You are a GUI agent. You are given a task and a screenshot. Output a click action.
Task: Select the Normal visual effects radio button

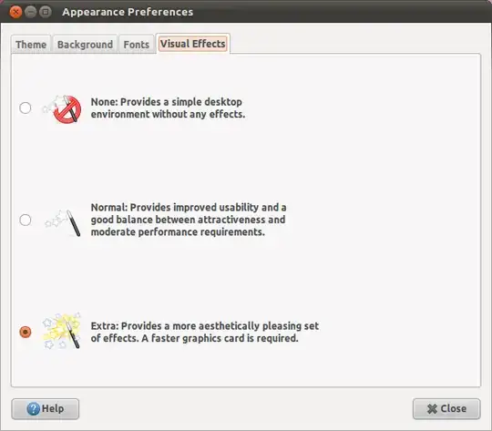(x=26, y=220)
